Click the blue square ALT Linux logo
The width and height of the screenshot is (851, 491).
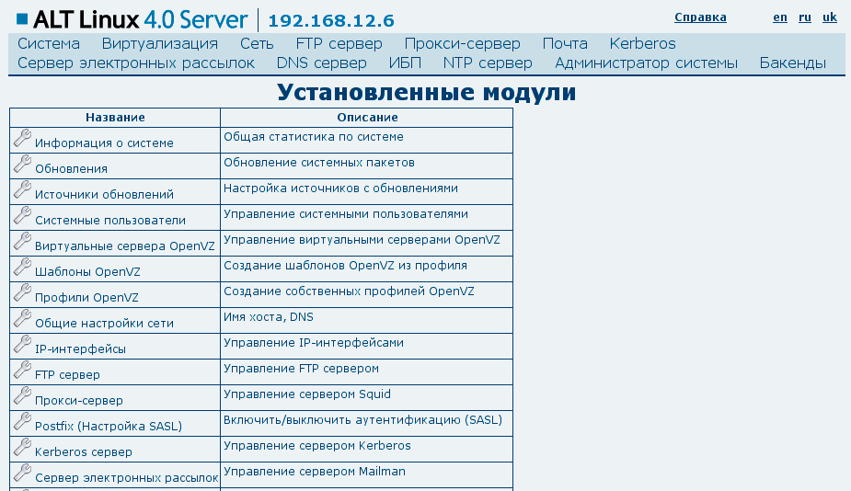22,19
